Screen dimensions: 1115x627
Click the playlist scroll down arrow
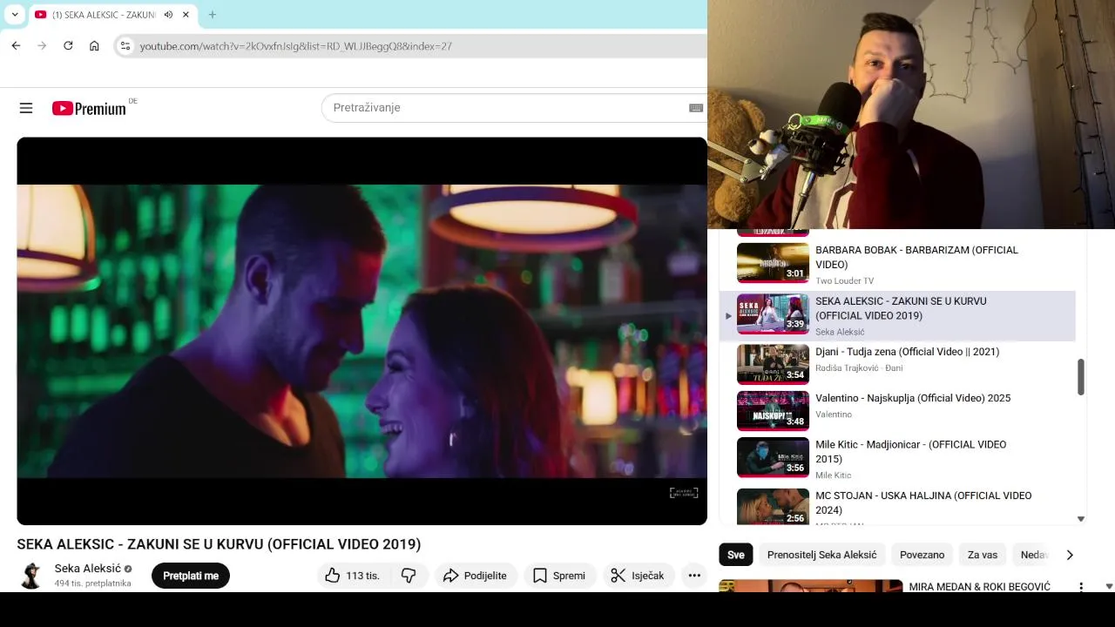[x=1081, y=519]
